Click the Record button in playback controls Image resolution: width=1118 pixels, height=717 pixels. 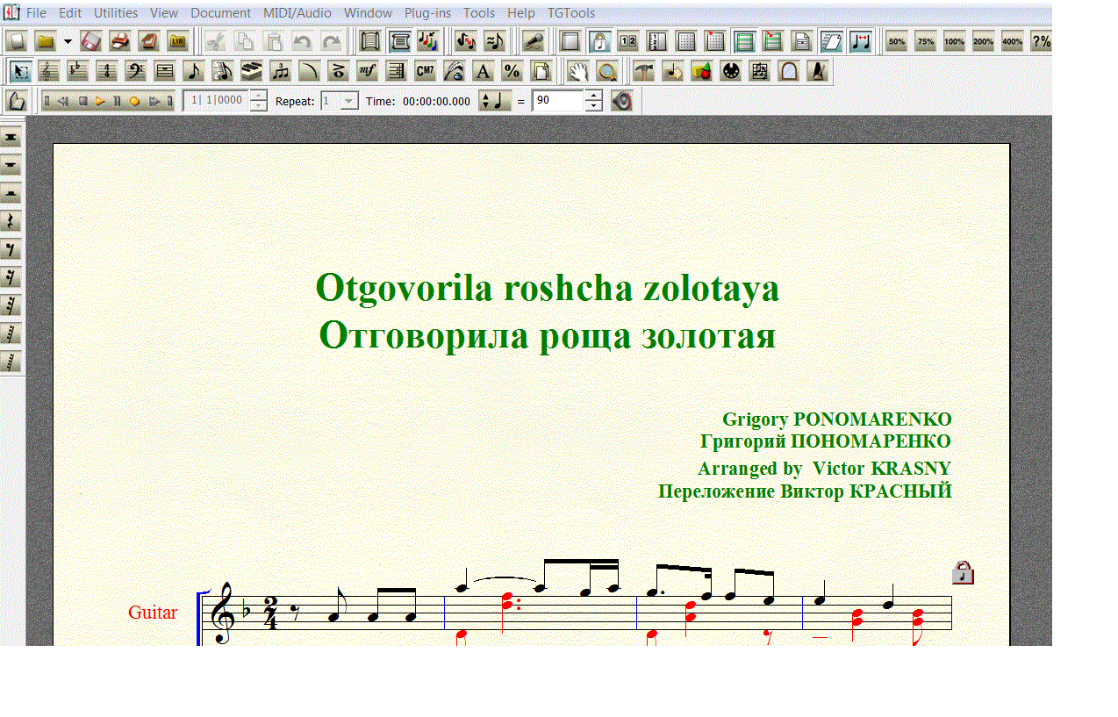[x=134, y=101]
